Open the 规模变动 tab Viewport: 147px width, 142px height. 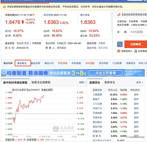click(x=131, y=63)
